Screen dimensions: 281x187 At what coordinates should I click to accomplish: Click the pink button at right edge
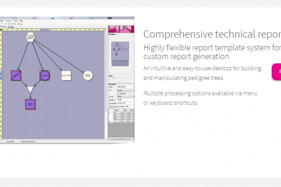pos(276,72)
